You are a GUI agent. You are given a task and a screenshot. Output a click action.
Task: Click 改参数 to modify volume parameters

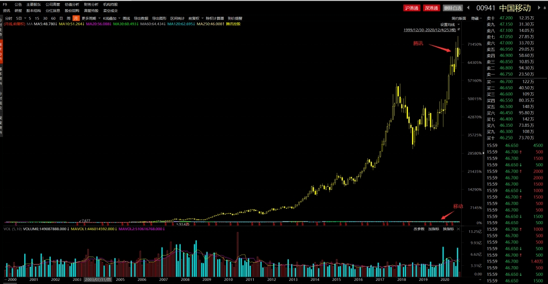pyautogui.click(x=419, y=229)
